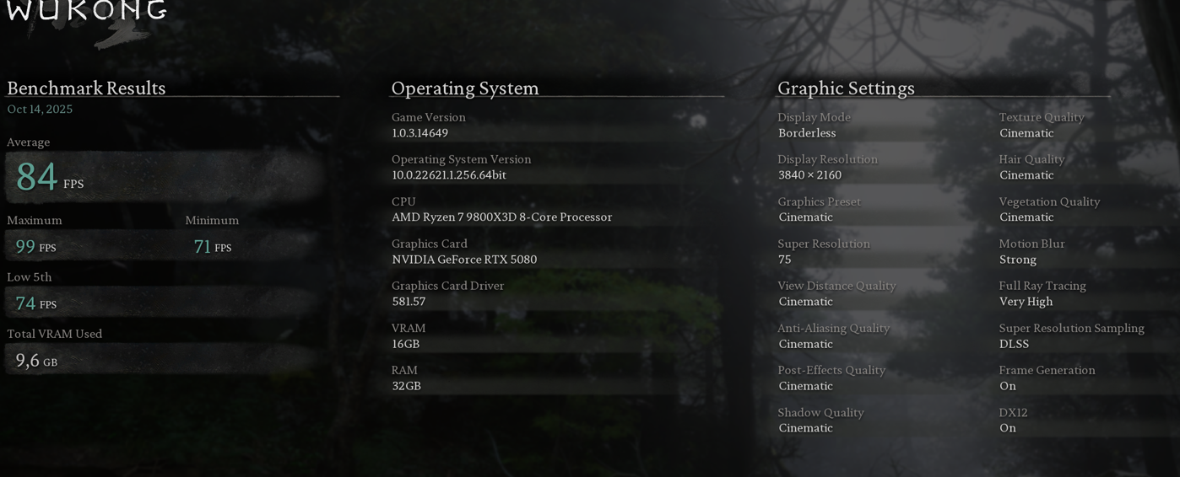The height and width of the screenshot is (477, 1180).
Task: Click the "Graphics Preset" label
Action: pos(819,201)
